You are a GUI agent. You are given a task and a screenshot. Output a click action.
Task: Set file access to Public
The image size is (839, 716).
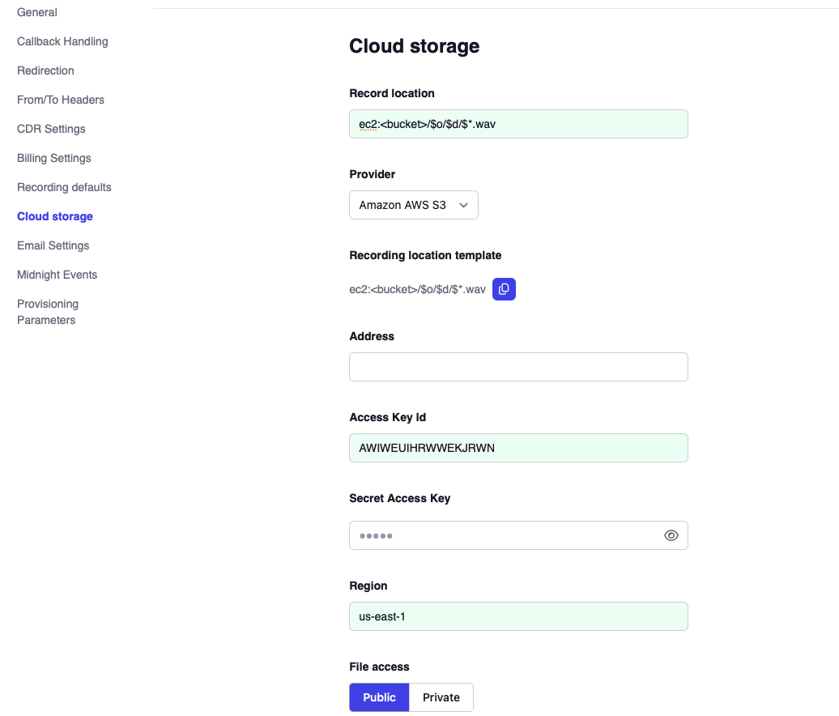point(379,697)
